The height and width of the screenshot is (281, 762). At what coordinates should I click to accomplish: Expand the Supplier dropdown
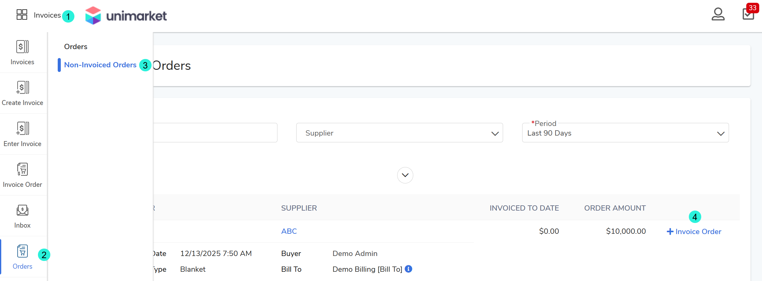pos(399,133)
